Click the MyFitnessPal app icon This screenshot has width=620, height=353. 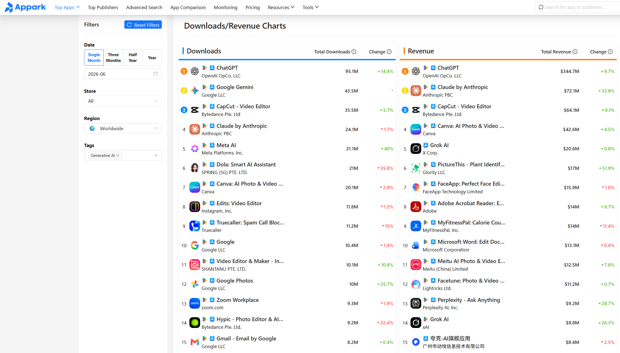tap(416, 226)
